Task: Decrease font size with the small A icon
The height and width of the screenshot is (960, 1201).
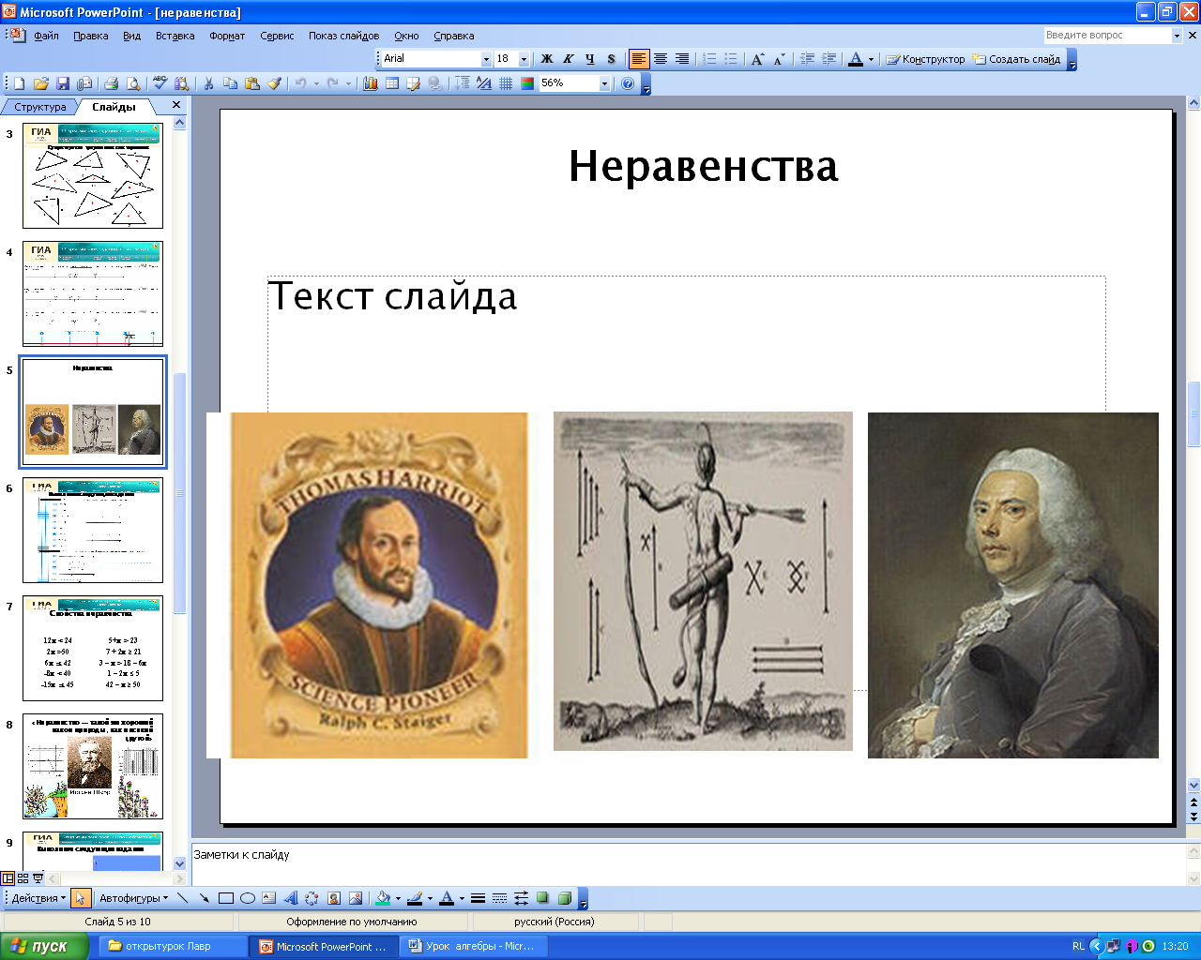Action: coord(779,59)
